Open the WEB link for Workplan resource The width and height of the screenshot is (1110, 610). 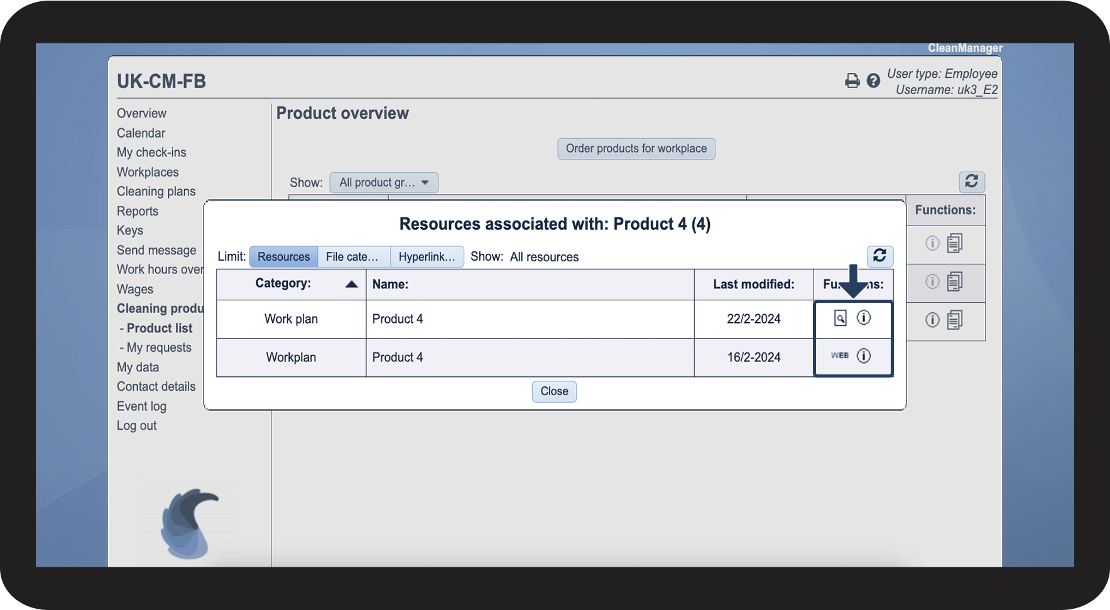pyautogui.click(x=840, y=356)
